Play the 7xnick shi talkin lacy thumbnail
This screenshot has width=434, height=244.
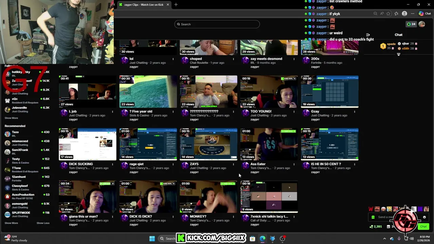pyautogui.click(x=269, y=197)
